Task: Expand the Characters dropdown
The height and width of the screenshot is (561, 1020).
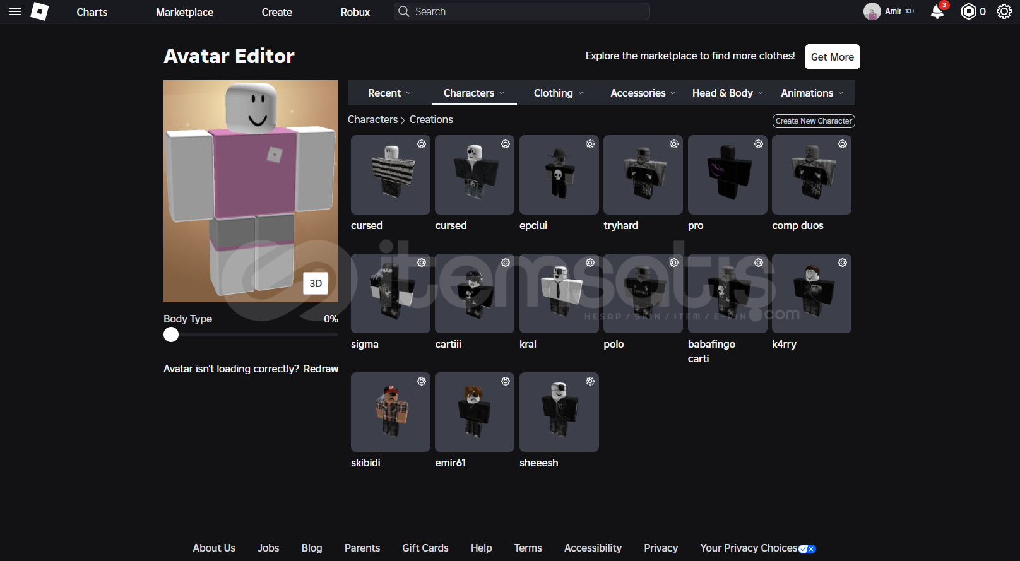Action: click(474, 93)
